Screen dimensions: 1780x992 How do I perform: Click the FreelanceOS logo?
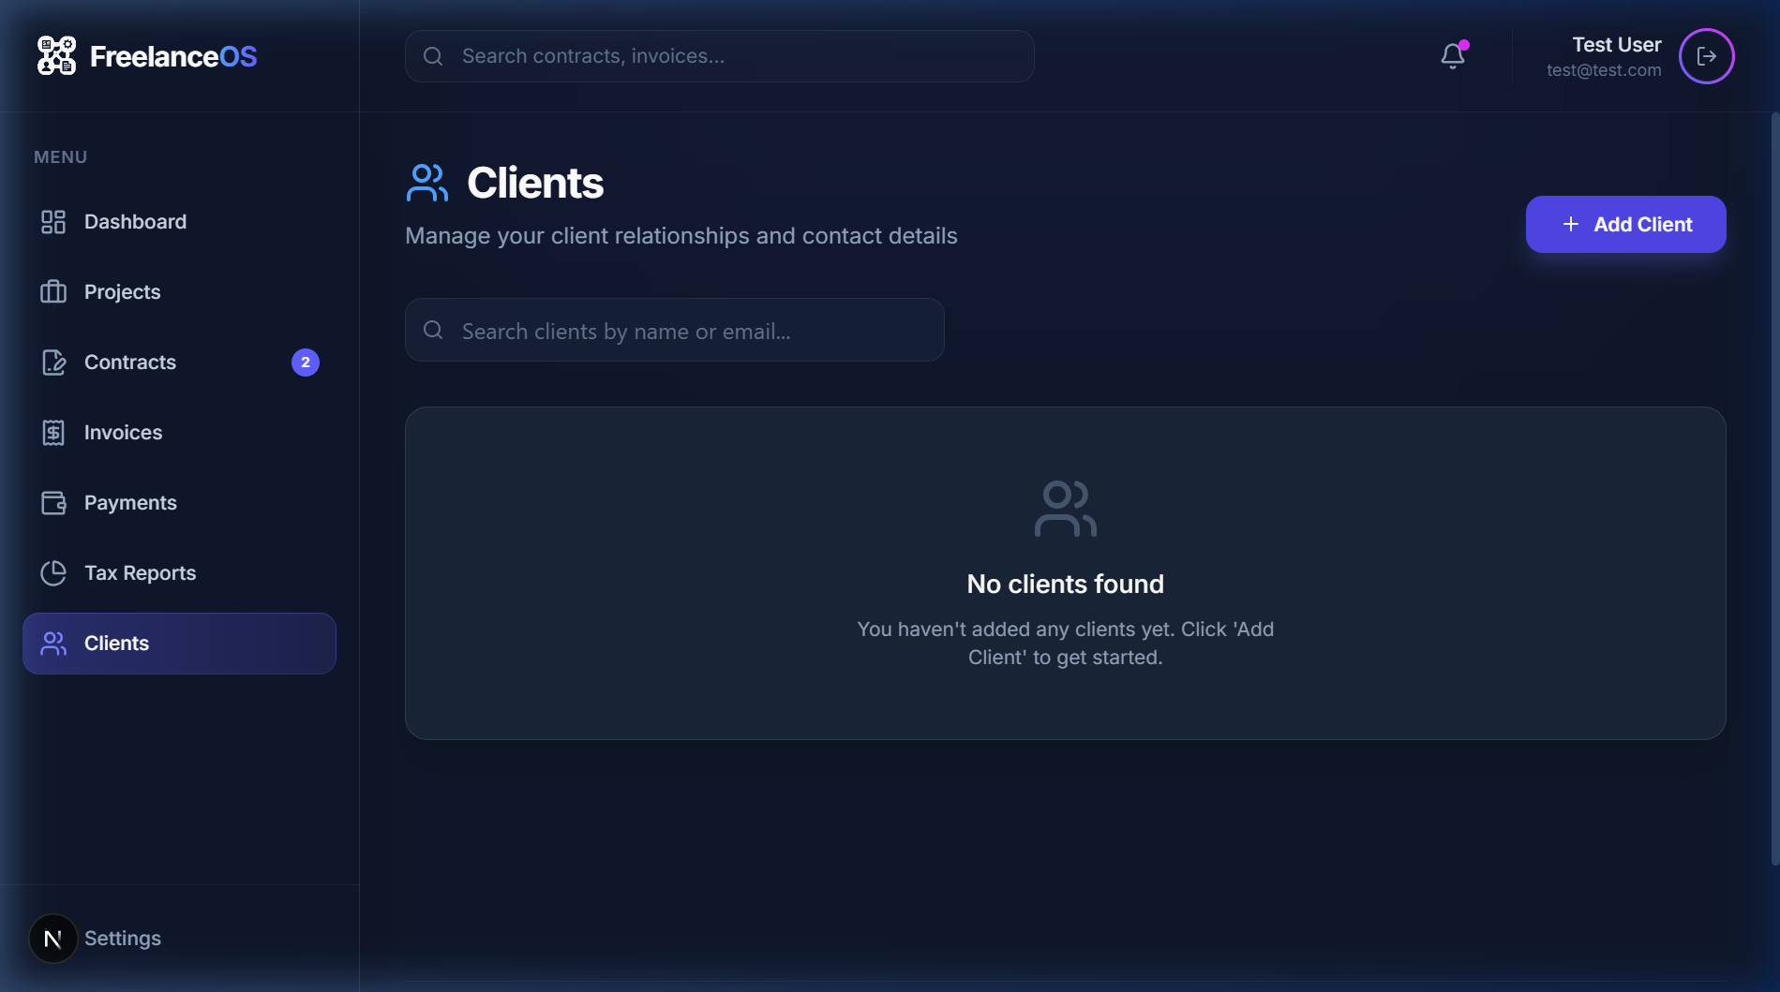pyautogui.click(x=145, y=55)
